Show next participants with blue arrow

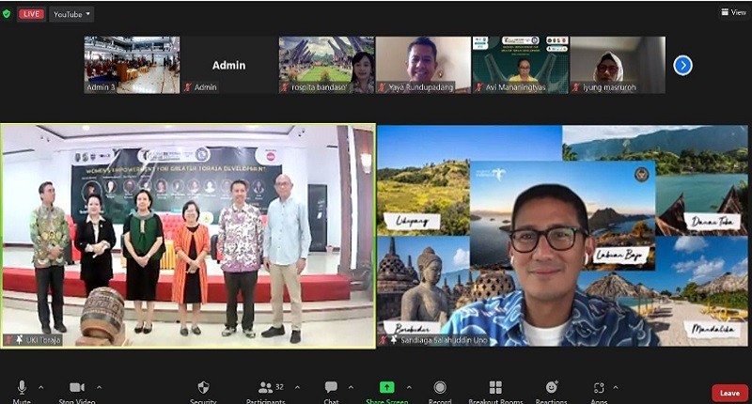click(683, 65)
